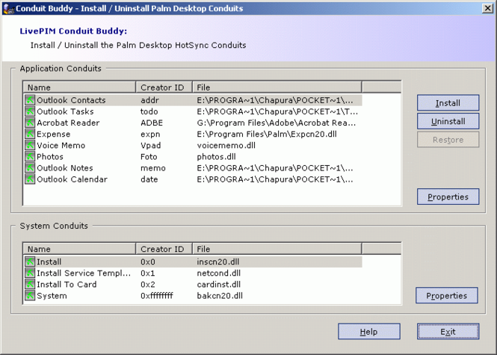
Task: Click the icon beside Install To Card
Action: tap(30, 284)
